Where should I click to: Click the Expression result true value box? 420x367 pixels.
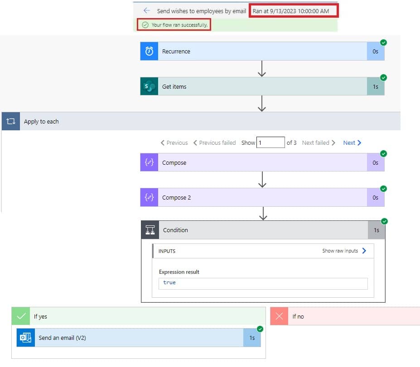click(263, 284)
